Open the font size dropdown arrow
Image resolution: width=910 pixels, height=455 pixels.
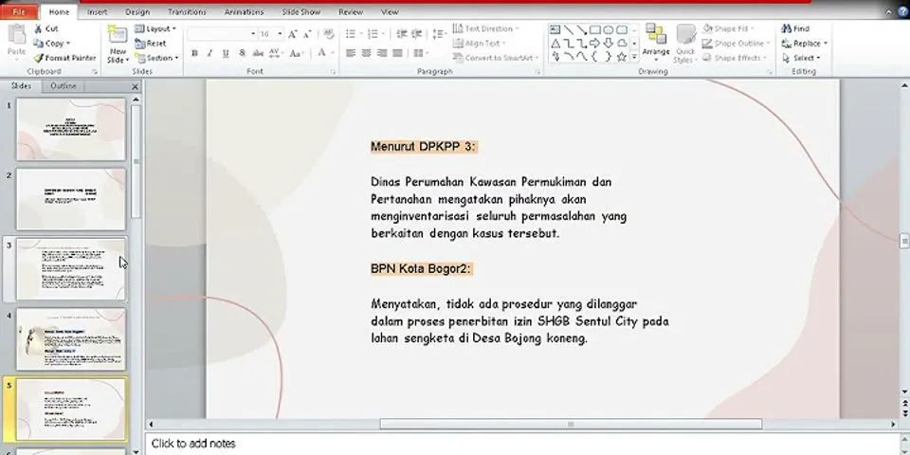(280, 34)
